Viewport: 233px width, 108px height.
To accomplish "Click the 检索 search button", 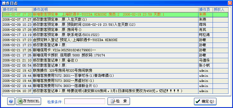I will 119,101.
